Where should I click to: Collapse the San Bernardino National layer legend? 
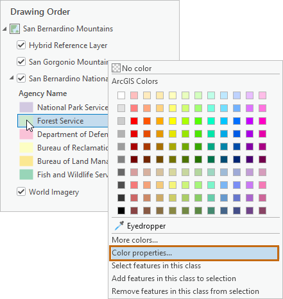click(12, 78)
